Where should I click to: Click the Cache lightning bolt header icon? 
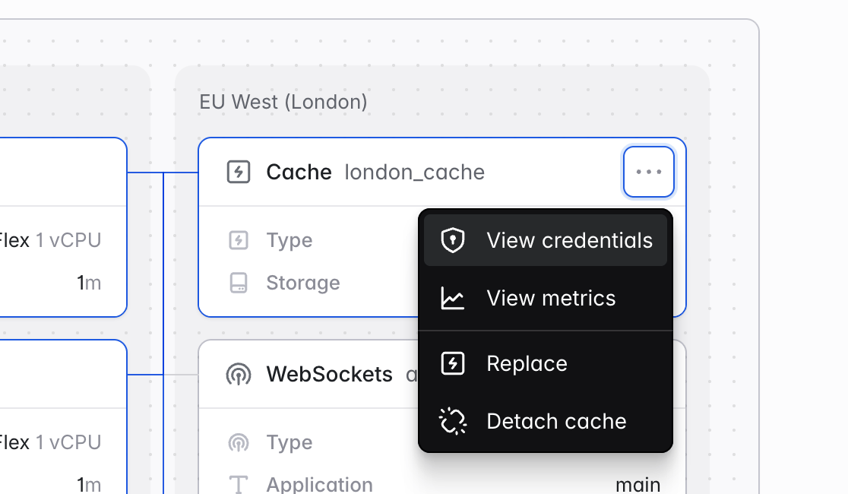point(239,172)
